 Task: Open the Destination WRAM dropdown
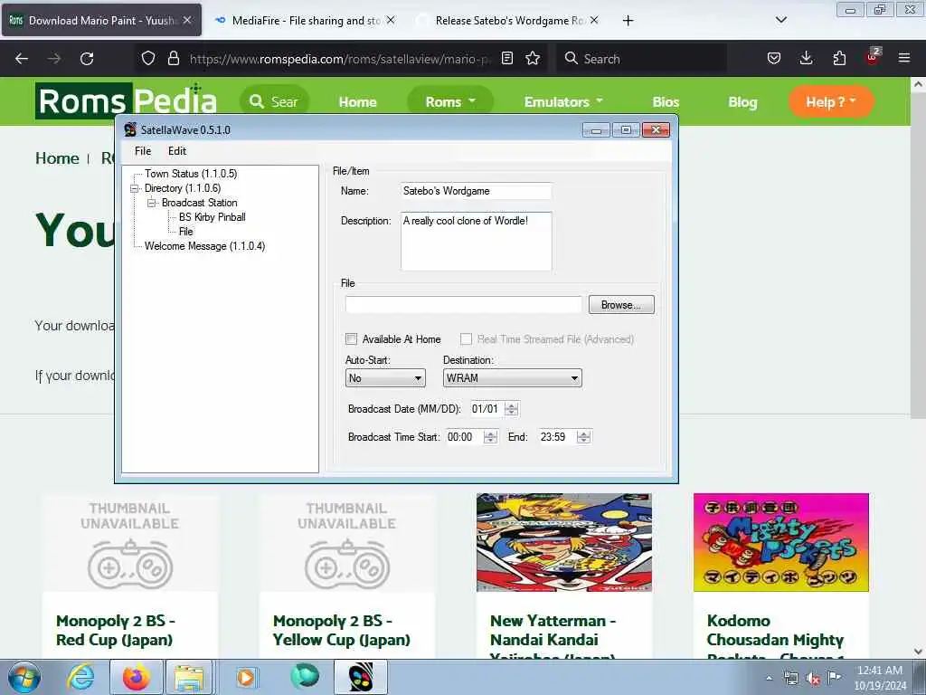point(512,378)
